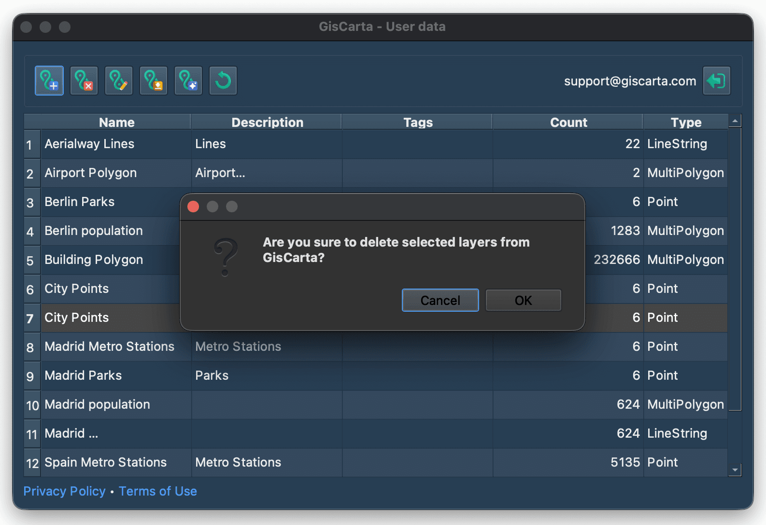
Task: Click the support@giscarta.com email text
Action: 630,81
